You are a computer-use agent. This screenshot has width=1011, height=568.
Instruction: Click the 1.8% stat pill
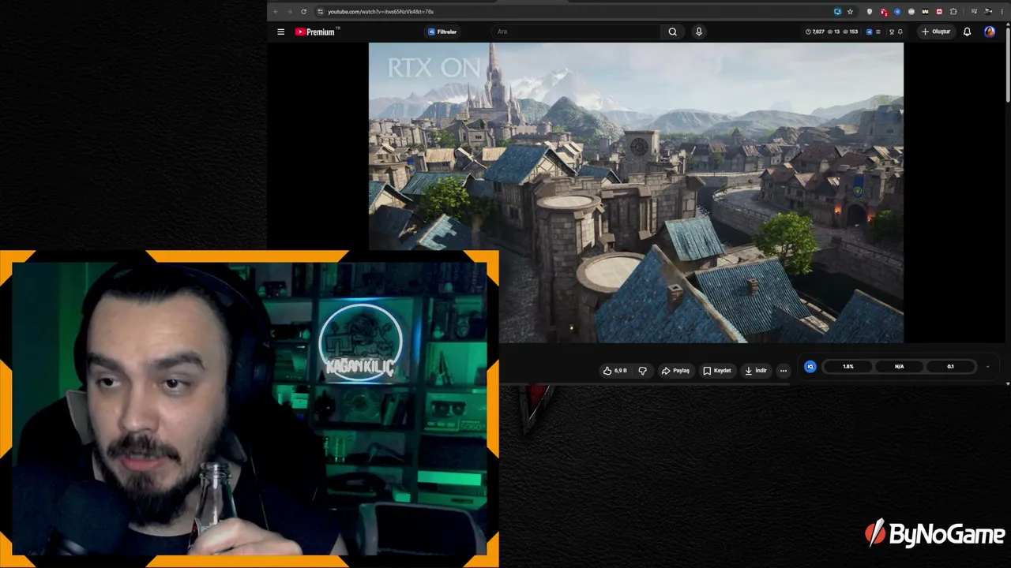coord(848,367)
